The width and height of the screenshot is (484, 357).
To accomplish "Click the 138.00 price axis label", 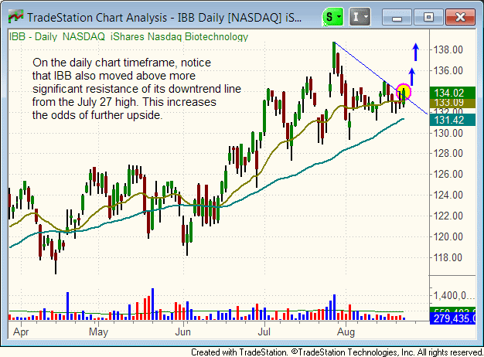I will click(448, 49).
